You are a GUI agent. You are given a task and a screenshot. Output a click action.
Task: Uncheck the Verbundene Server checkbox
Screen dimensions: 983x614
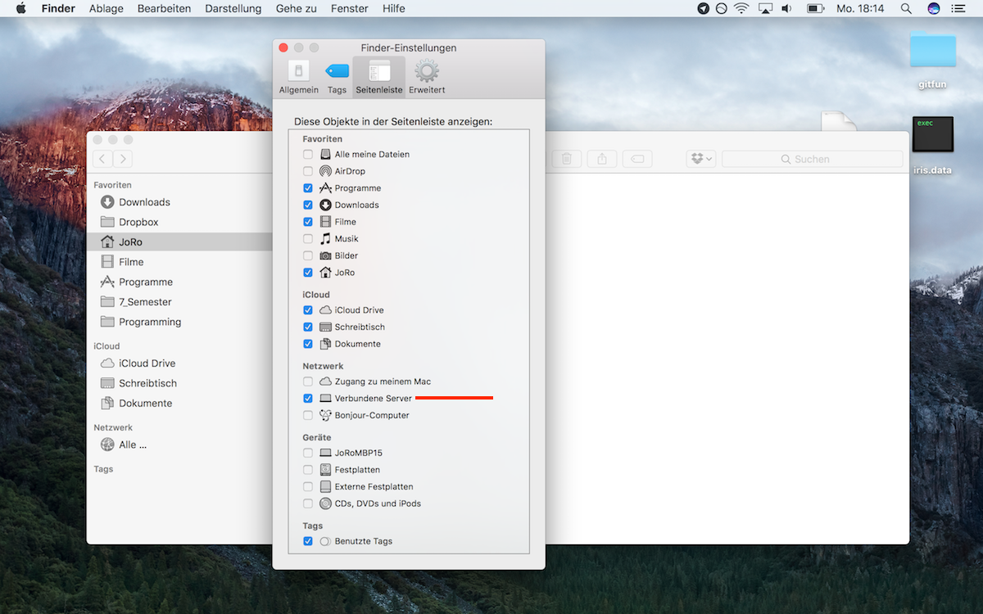tap(308, 399)
